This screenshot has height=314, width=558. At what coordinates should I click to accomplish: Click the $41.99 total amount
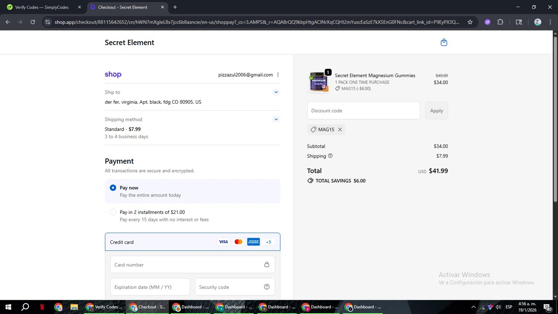coord(438,171)
